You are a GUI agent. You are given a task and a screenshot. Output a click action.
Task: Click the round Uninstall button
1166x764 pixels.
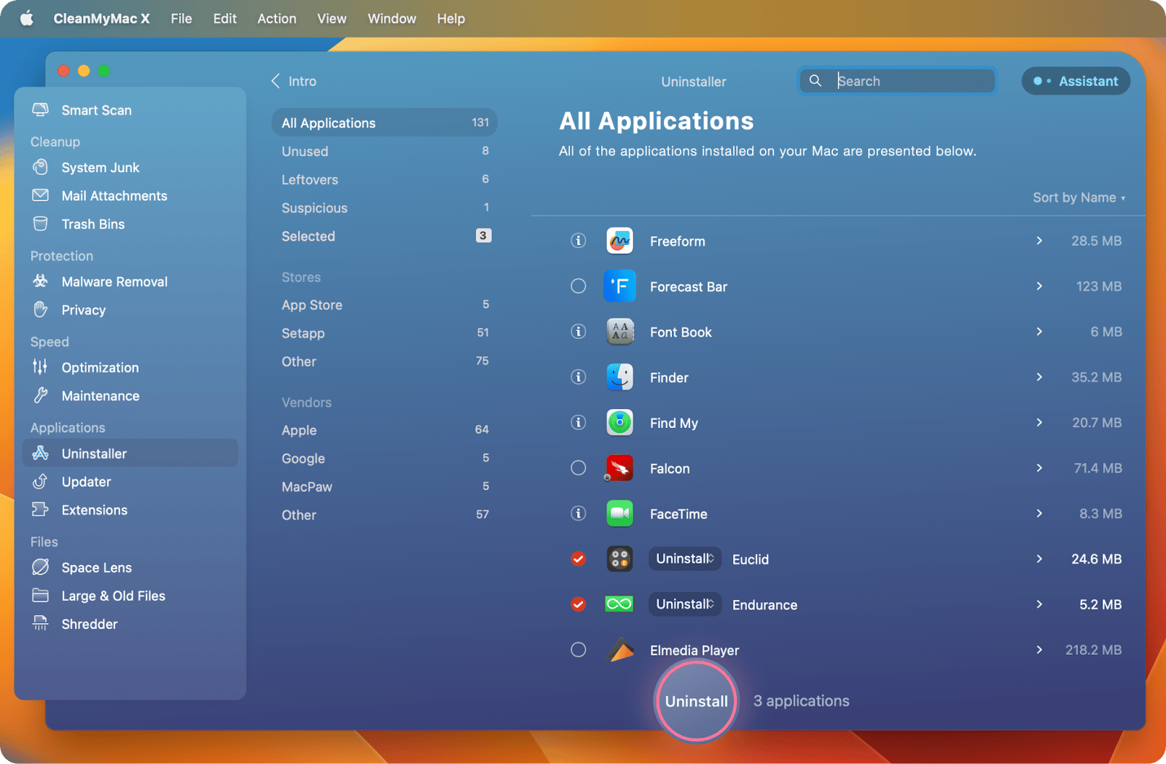point(697,701)
